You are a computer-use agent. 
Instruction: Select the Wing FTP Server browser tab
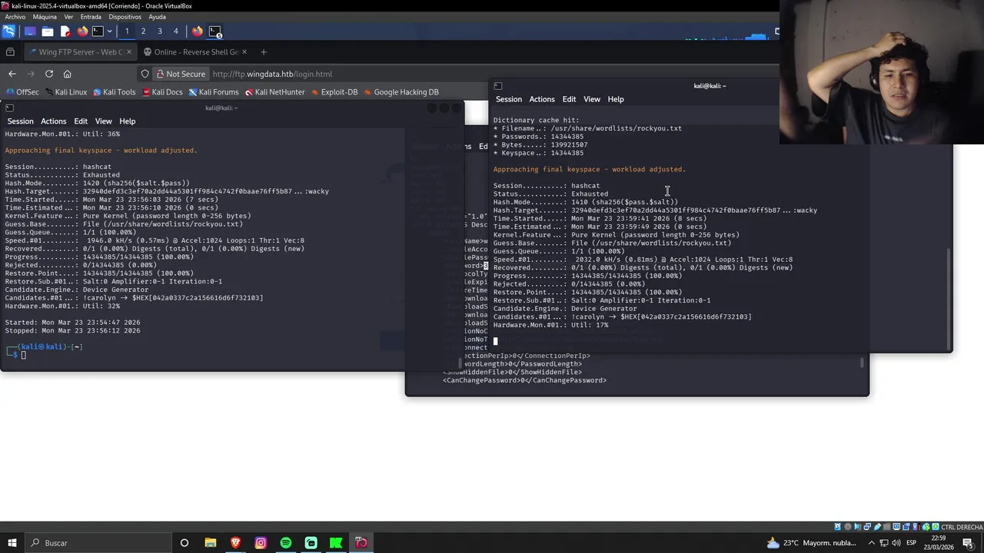[80, 52]
